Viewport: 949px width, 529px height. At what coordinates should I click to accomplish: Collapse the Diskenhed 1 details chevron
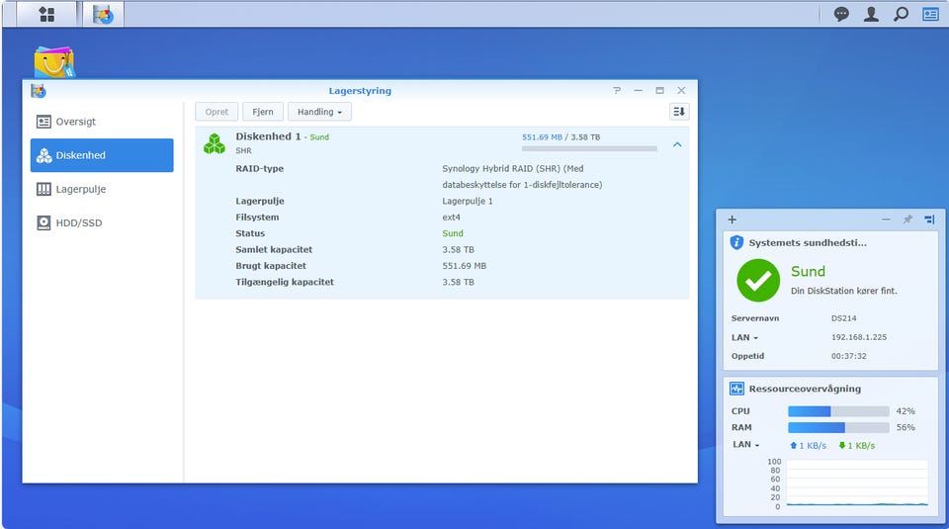(x=677, y=144)
